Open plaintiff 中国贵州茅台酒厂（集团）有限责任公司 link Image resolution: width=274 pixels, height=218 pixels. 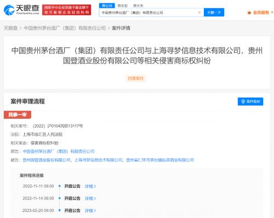click(59, 151)
